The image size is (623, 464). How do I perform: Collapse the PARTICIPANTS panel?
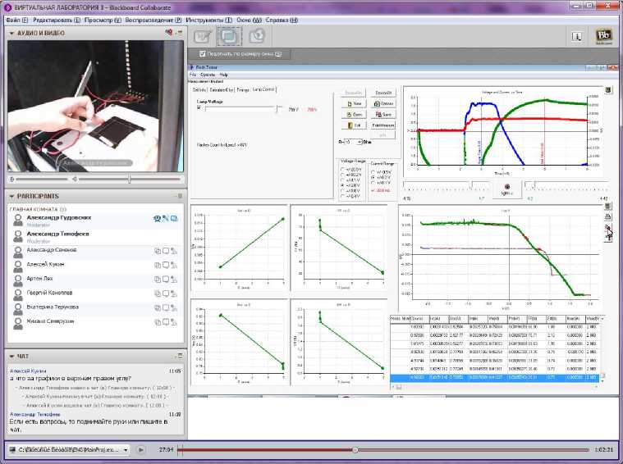point(11,197)
